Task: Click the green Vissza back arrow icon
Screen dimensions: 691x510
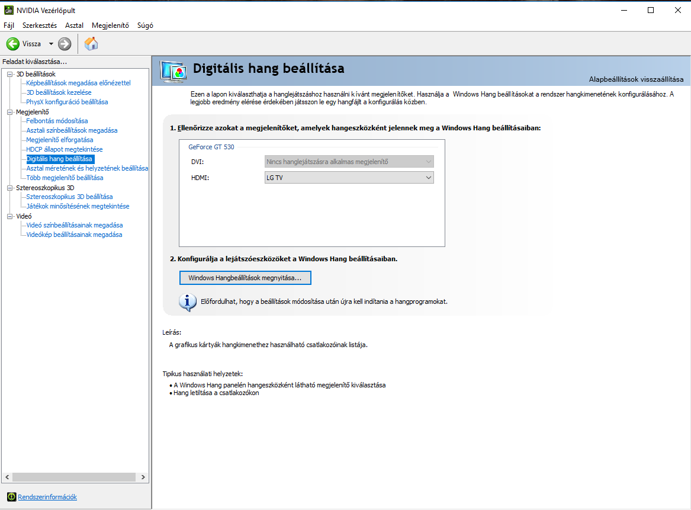Action: click(x=13, y=44)
